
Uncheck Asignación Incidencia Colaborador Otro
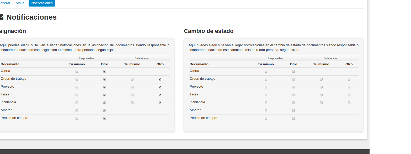click(x=160, y=103)
